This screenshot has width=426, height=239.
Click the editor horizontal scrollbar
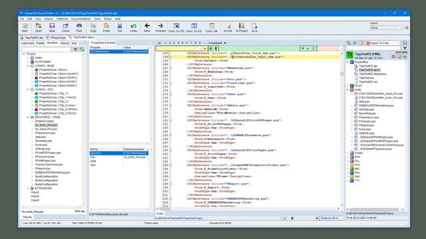tap(248, 208)
